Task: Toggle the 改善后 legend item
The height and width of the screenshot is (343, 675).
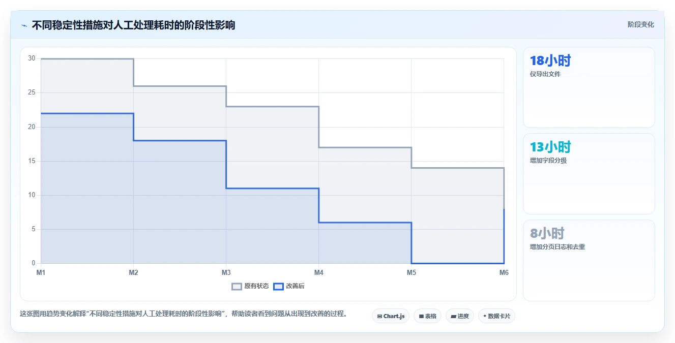Action: [289, 286]
